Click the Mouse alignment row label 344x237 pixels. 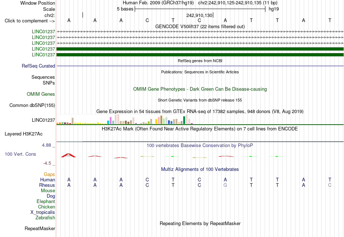point(48,191)
